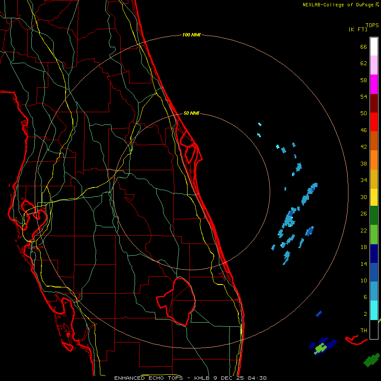381x381 pixels.
Task: Click the dark green 30 kft swatch
Action: point(374,215)
